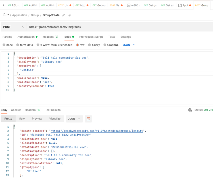The width and height of the screenshot is (213, 178).
Task: Switch to the Authorization tab
Action: [26, 37]
